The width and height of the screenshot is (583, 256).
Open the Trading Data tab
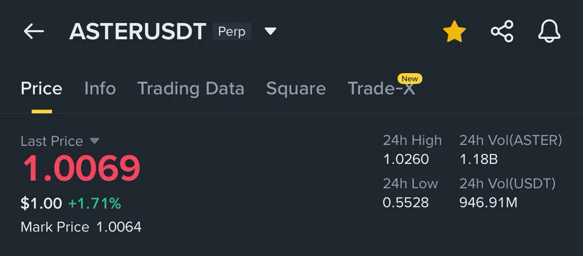coord(190,89)
